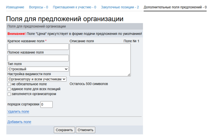Click the Удалить поле link
212x140 pixels.
[x=18, y=112]
